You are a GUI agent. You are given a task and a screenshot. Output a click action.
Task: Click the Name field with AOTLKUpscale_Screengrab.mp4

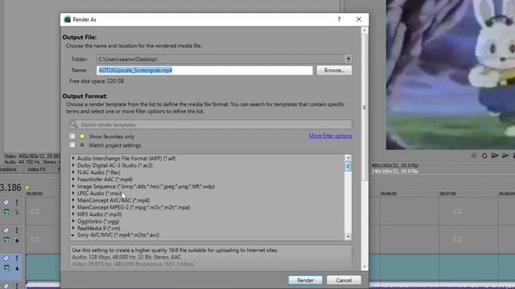point(204,70)
